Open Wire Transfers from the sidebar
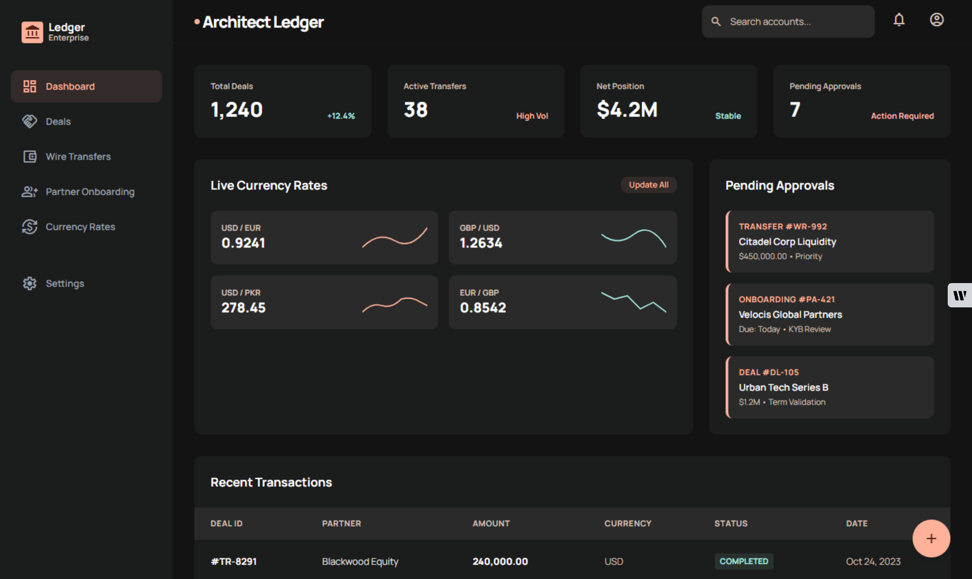The height and width of the screenshot is (579, 972). point(78,157)
